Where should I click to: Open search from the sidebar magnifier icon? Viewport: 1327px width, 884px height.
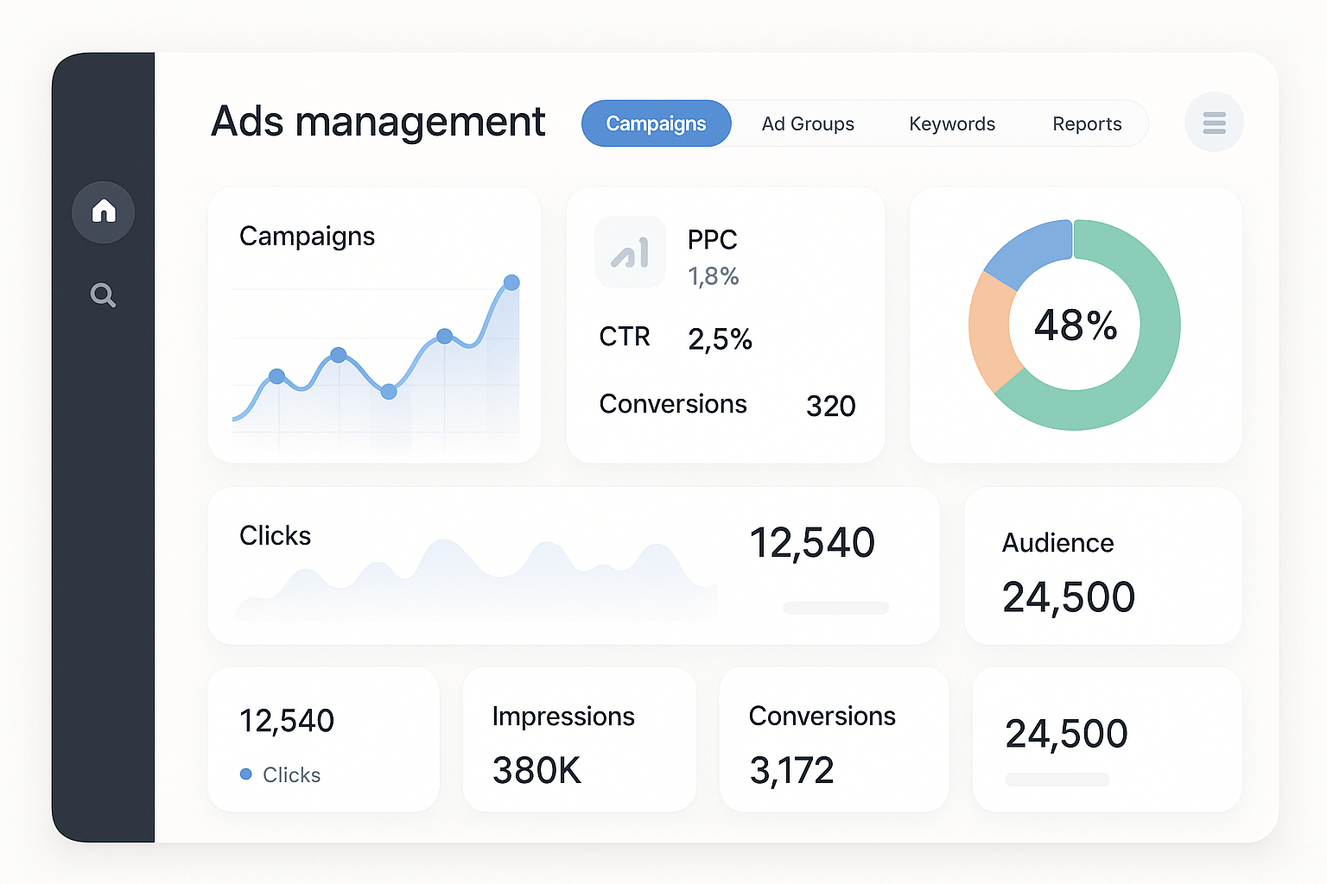[x=103, y=295]
